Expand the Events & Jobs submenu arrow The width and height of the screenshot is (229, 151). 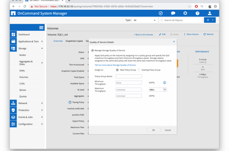42,117
